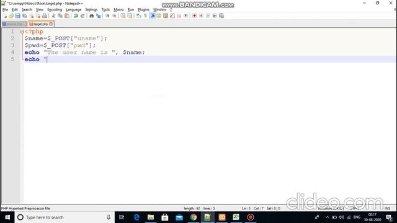Open the Window menu
The width and height of the screenshot is (397, 223).
click(159, 10)
